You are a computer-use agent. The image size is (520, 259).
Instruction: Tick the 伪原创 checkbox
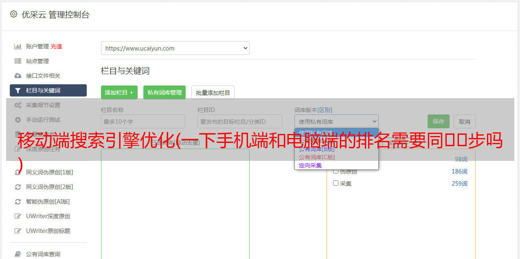coord(336,171)
